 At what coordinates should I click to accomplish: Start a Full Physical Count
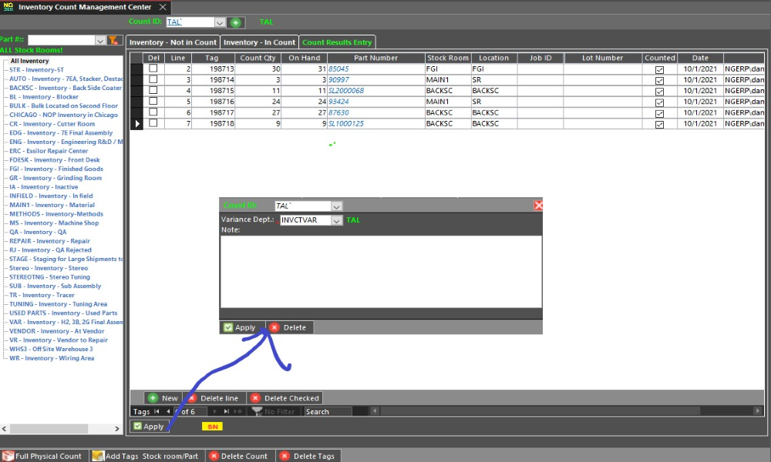click(43, 456)
